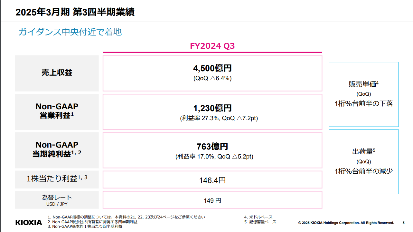Image resolution: width=413 pixels, height=232 pixels.
Task: Select the 売上収益 row label
Action: click(57, 73)
